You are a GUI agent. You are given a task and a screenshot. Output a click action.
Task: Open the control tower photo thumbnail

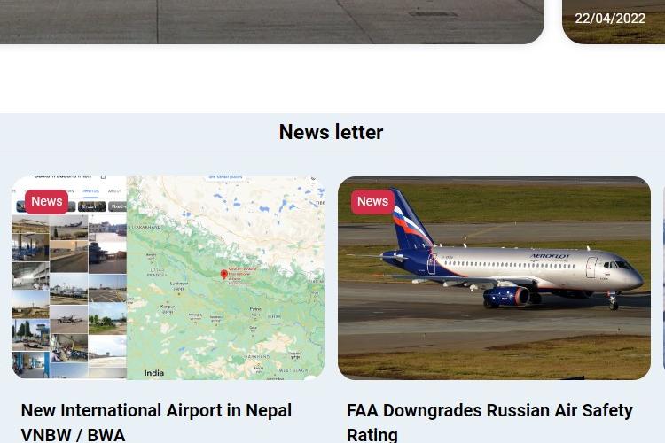30,335
